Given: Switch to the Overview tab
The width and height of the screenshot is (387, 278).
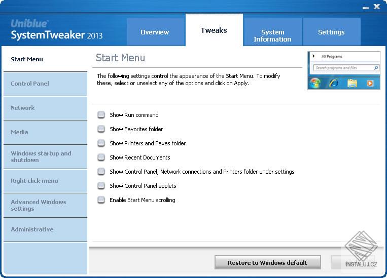Looking at the screenshot, I should [155, 32].
